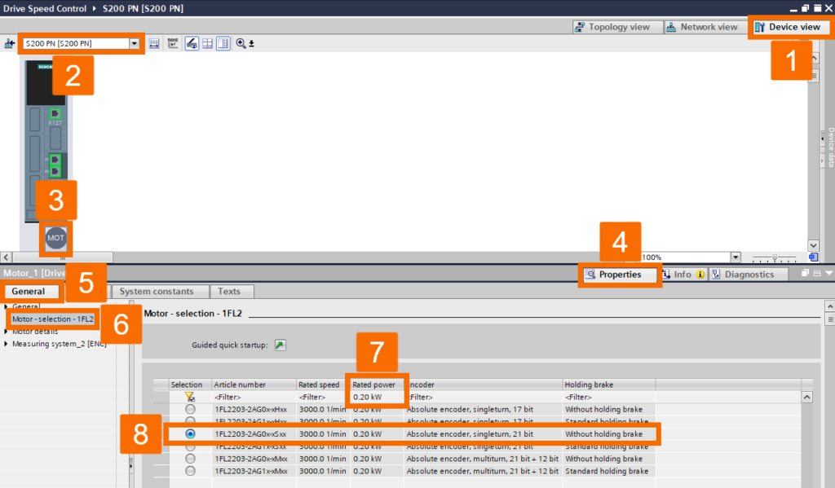Image resolution: width=835 pixels, height=488 pixels.
Task: Open the Rated speed filter cell
Action: pos(323,397)
